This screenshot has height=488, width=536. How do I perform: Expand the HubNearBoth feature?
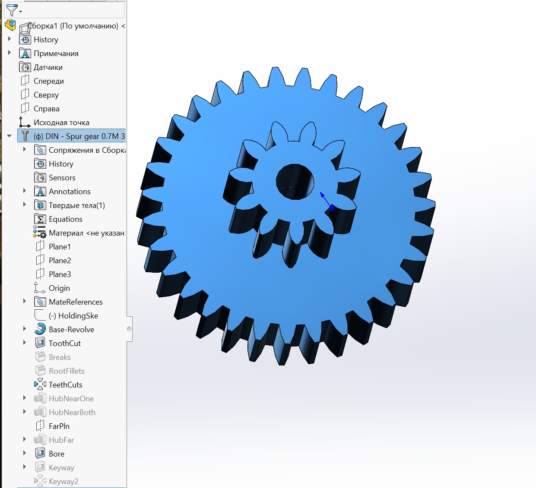pyautogui.click(x=25, y=412)
